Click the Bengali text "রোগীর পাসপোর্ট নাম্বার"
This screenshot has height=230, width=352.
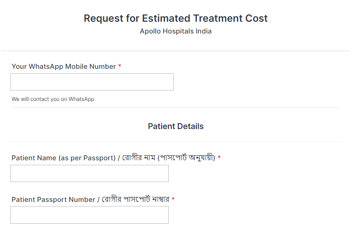pos(135,200)
